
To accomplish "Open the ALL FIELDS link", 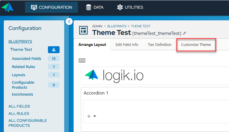I will pyautogui.click(x=19, y=106).
